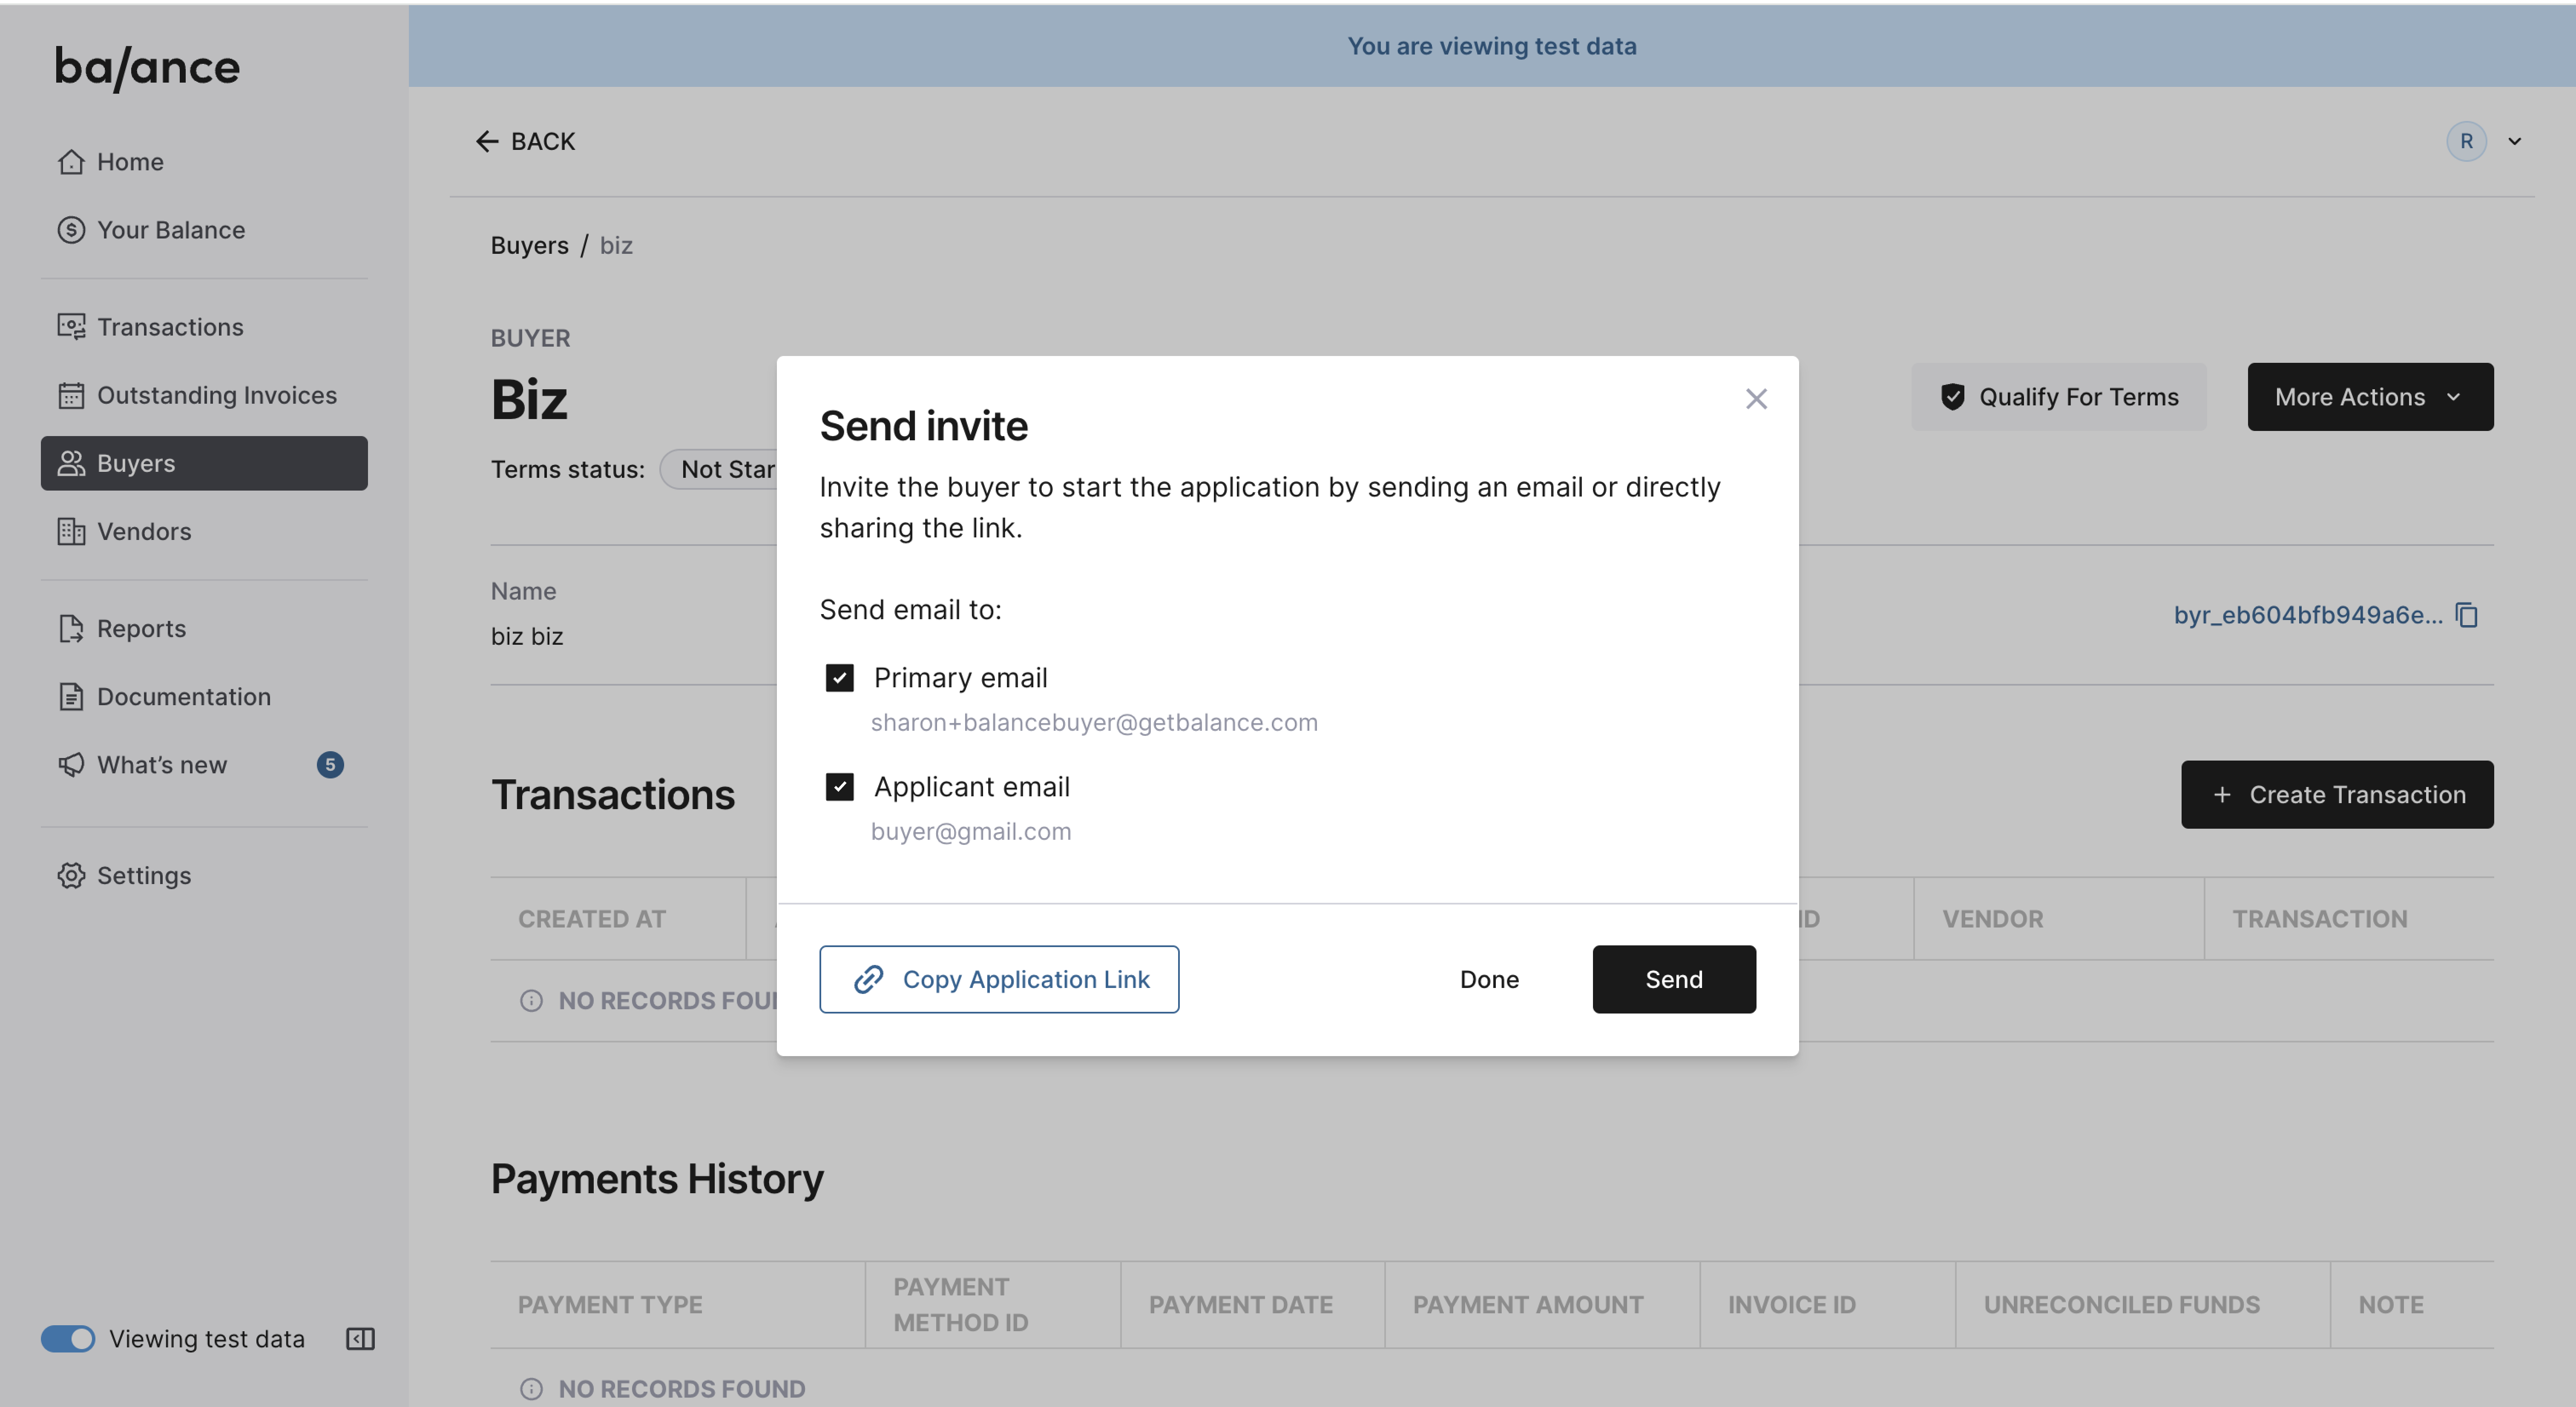
Task: Uncheck the Primary email checkbox
Action: tap(839, 678)
